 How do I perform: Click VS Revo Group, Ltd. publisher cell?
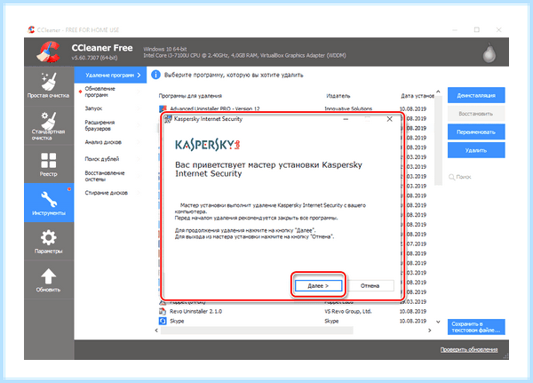347,311
